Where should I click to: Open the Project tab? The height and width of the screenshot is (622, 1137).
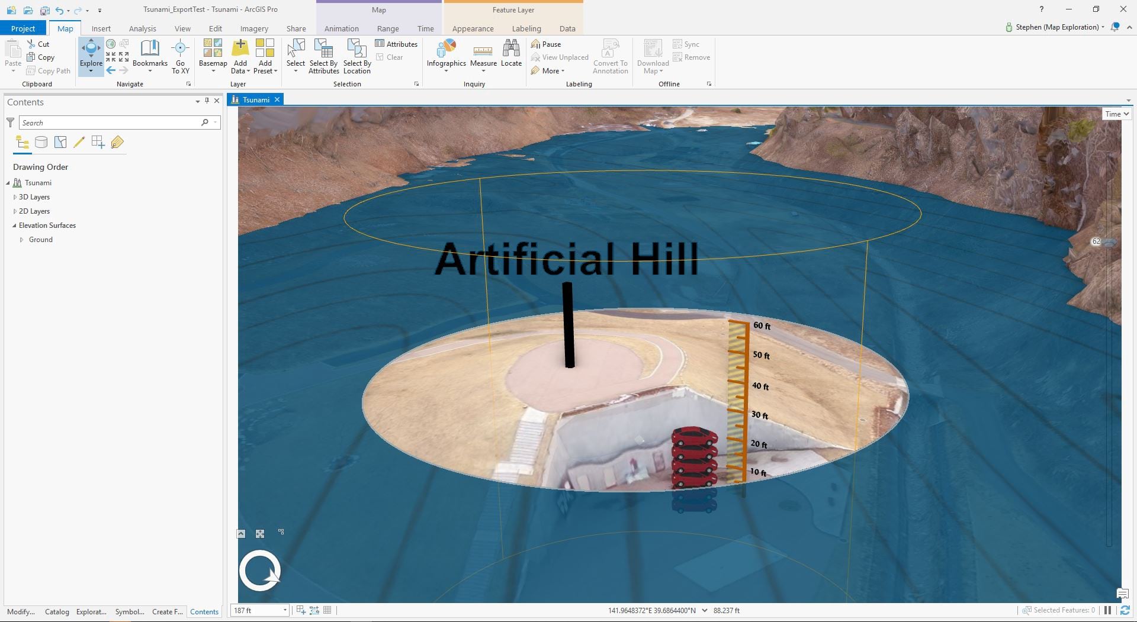23,28
